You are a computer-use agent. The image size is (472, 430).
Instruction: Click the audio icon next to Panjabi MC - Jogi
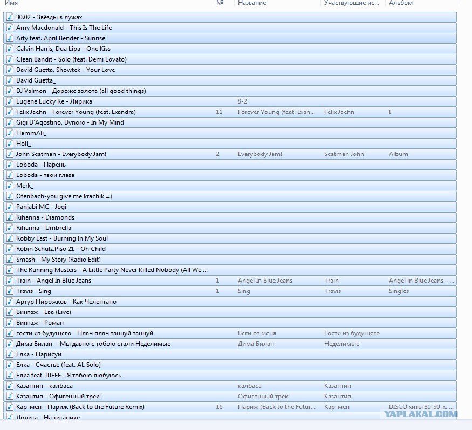10,207
